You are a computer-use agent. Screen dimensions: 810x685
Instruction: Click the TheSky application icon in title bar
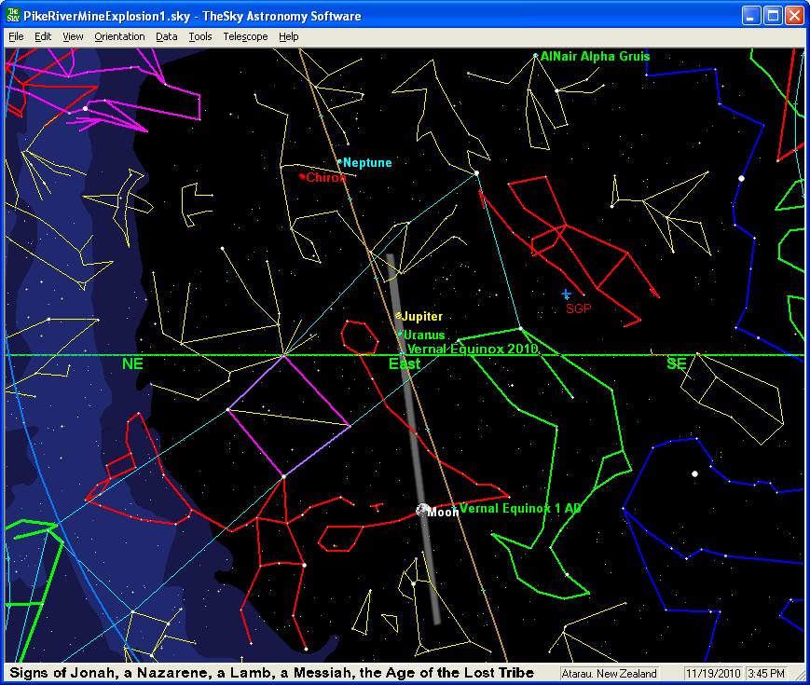pos(13,16)
